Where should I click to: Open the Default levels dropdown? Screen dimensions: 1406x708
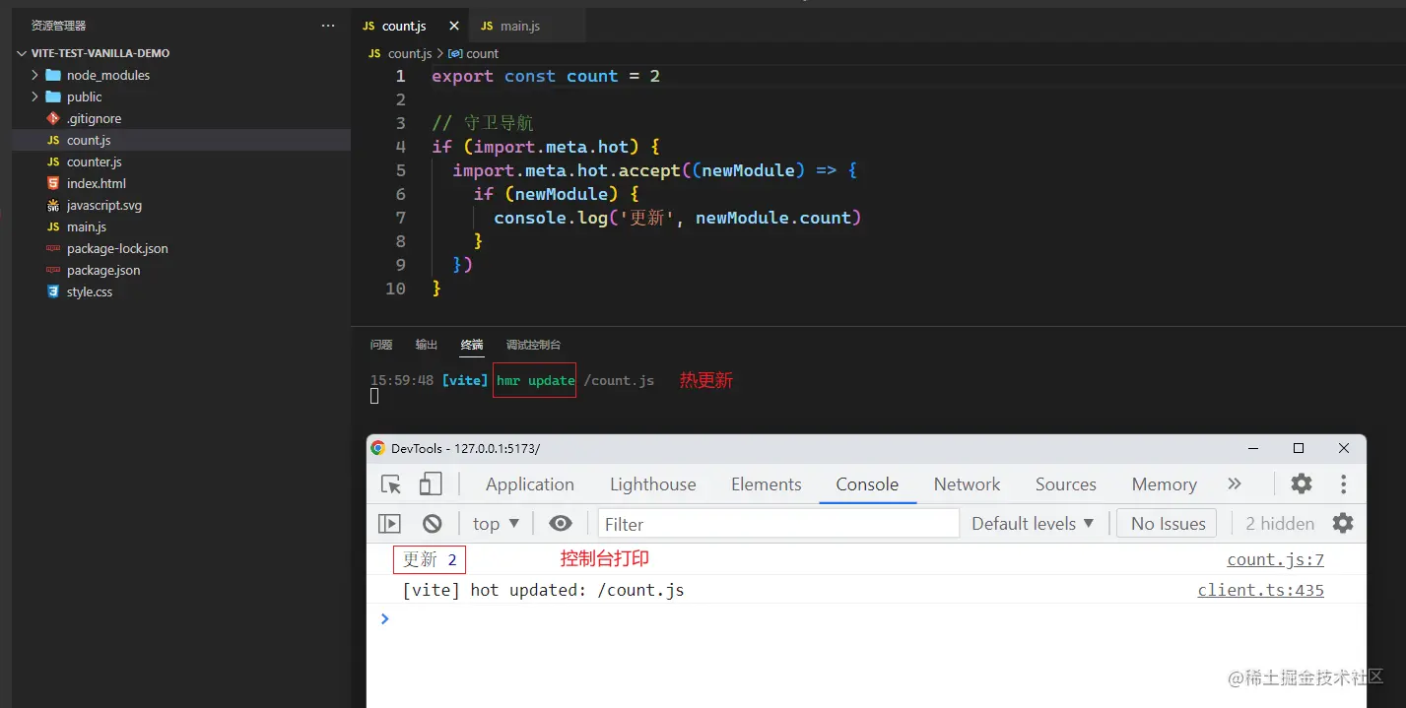click(1033, 524)
